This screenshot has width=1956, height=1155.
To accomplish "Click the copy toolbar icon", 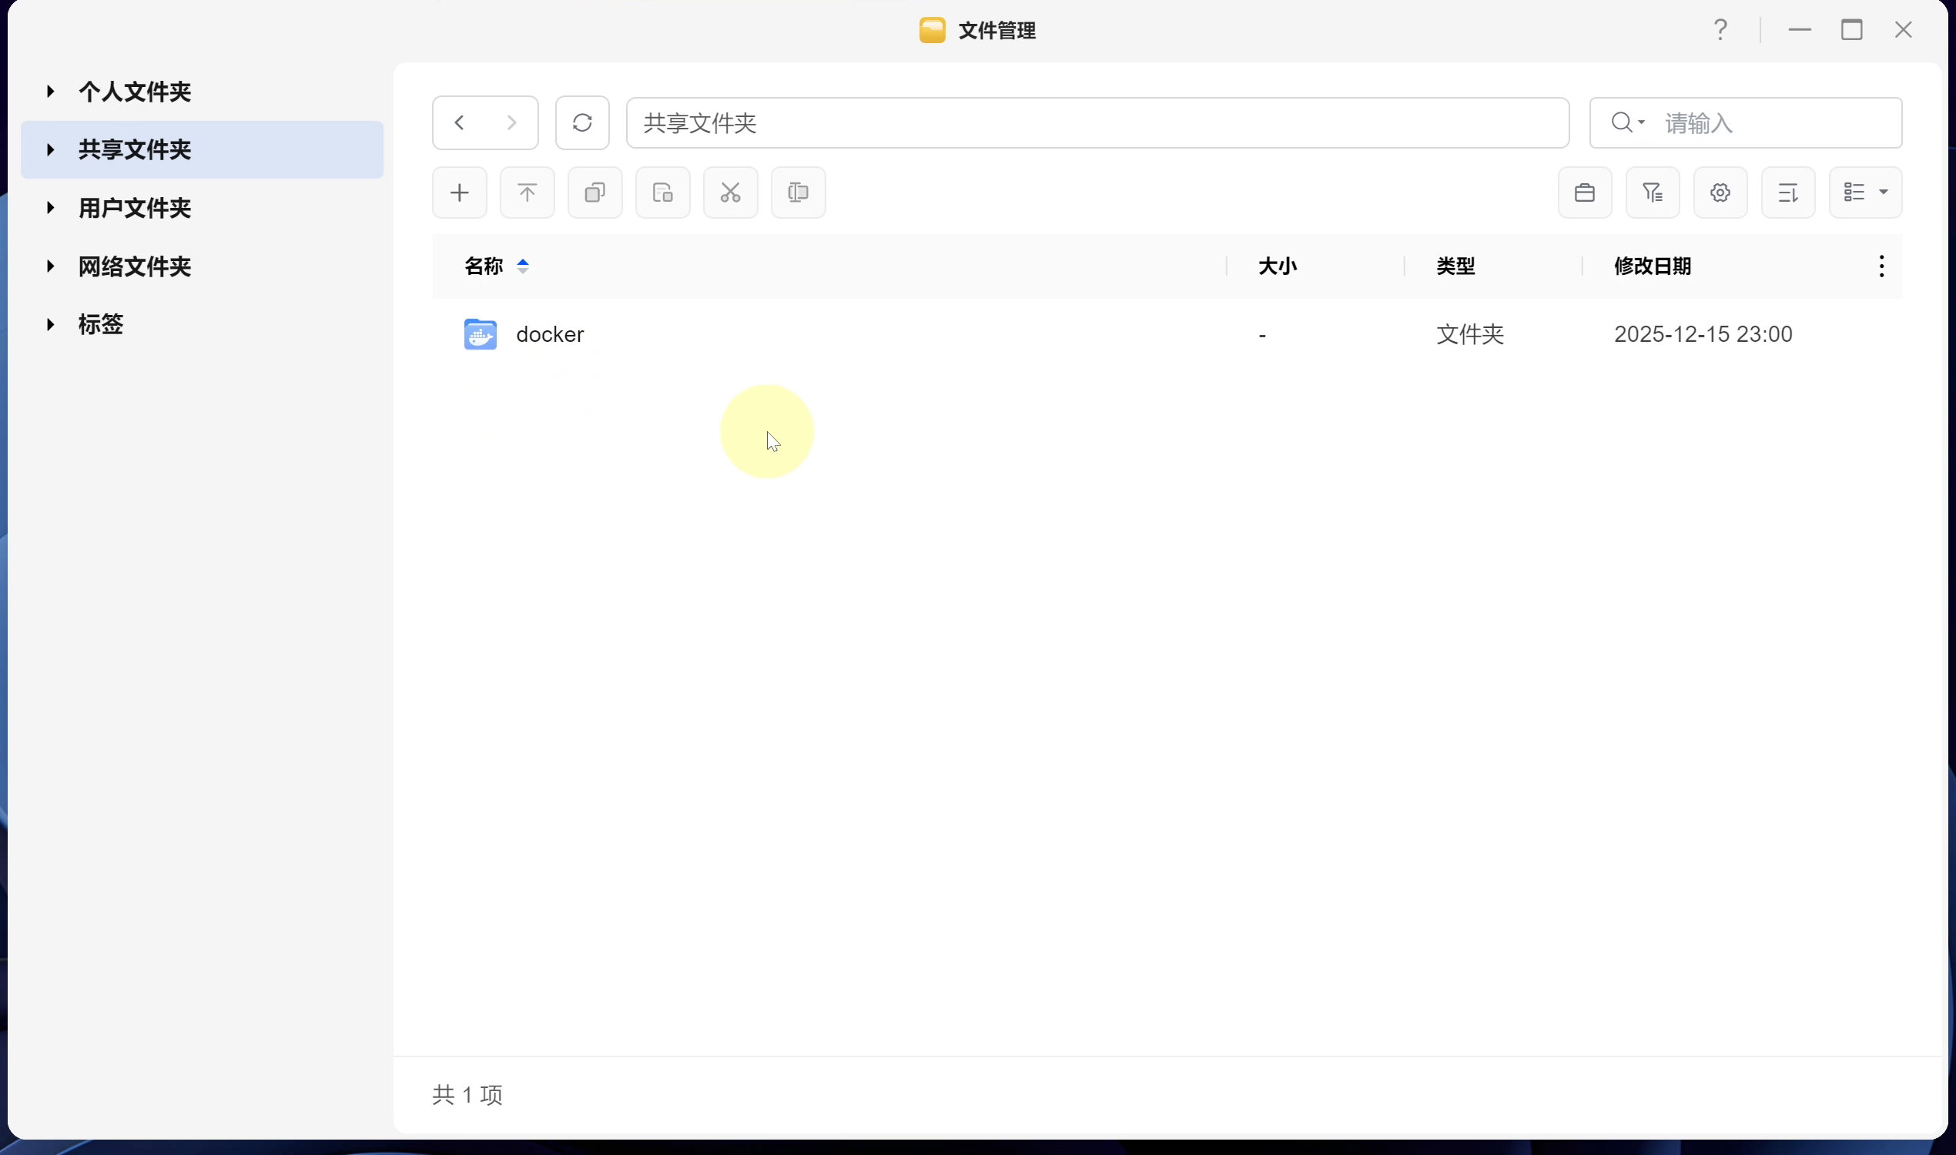I will 595,192.
